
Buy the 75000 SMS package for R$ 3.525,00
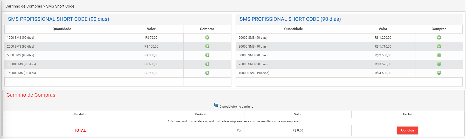439,64
